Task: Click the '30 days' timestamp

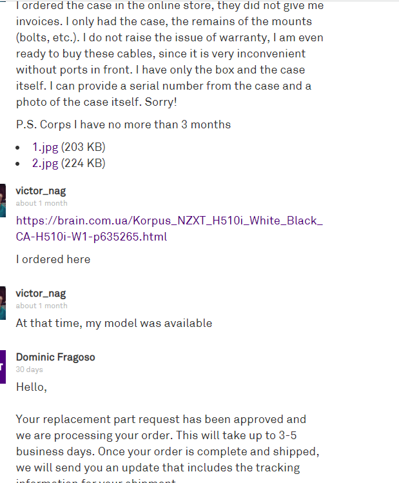Action: (x=29, y=370)
